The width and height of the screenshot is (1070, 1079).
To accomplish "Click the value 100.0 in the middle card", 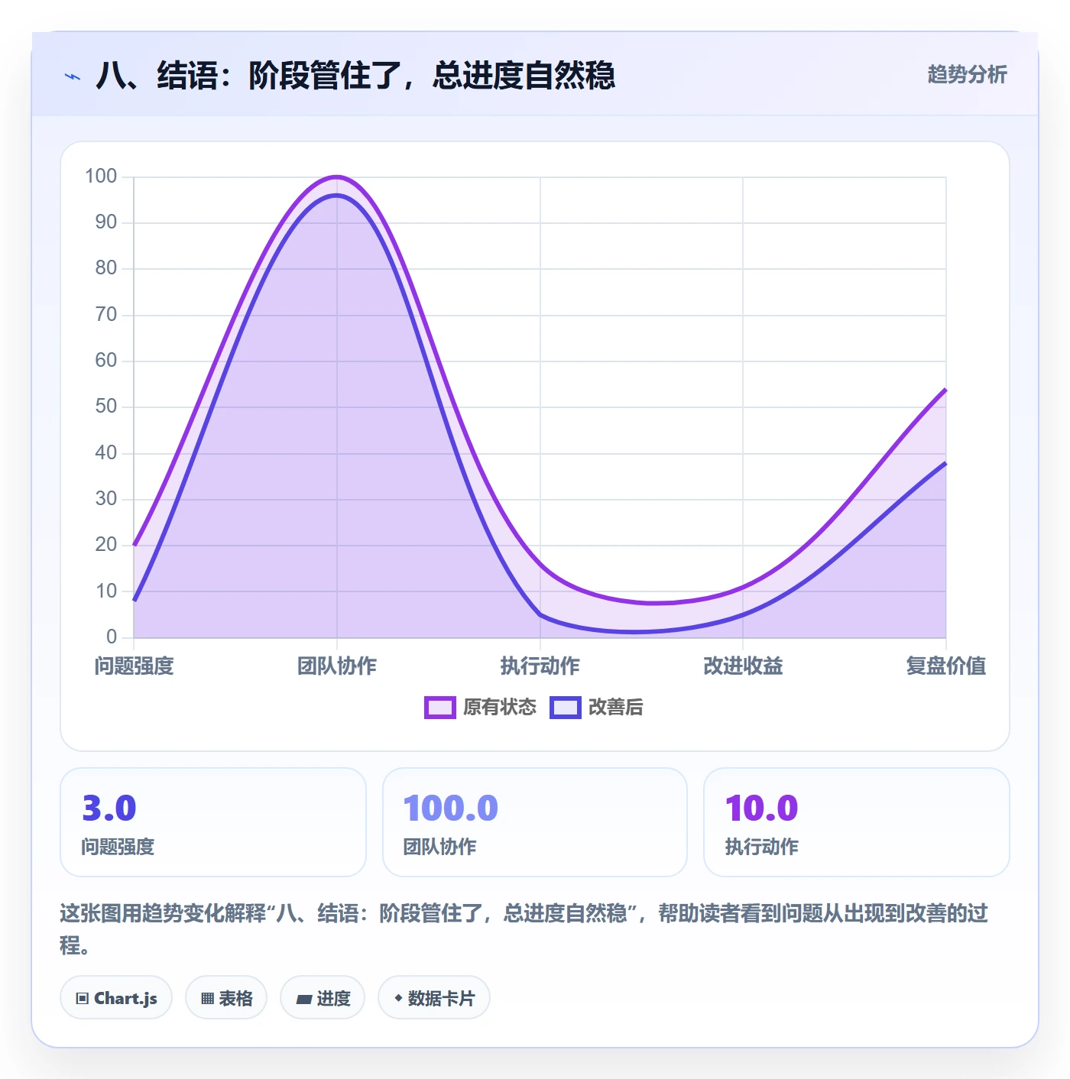I will pos(451,808).
